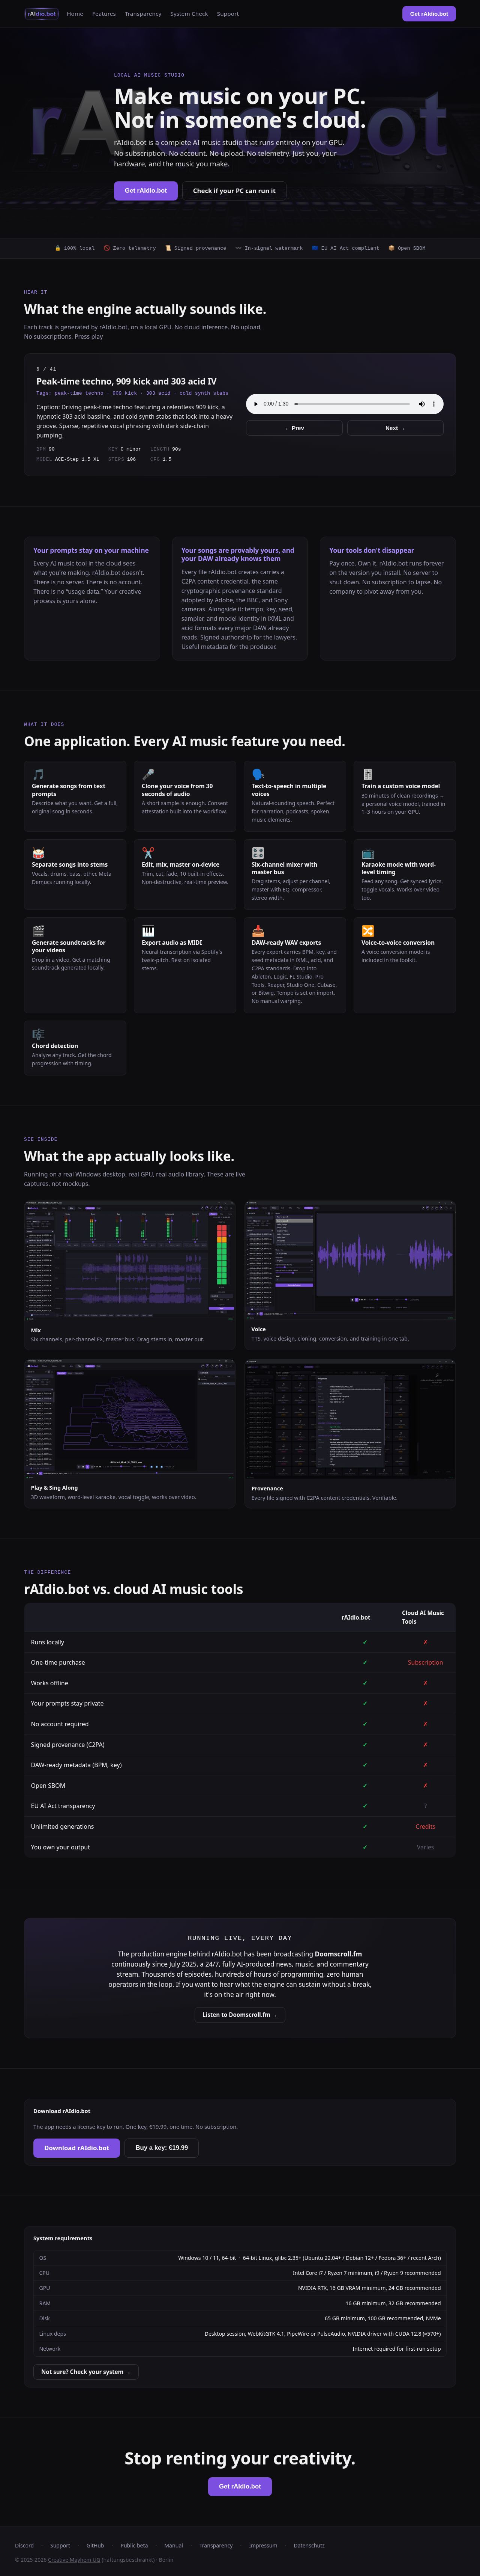Click the package icon beside Open SBOM
Viewport: 480px width, 2576px height.
tap(391, 248)
